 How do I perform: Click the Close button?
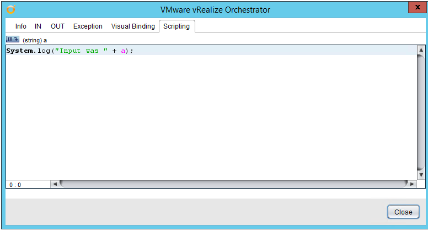click(x=403, y=212)
